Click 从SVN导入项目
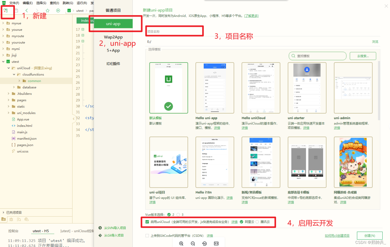This screenshot has width=390, height=247. 115,228
